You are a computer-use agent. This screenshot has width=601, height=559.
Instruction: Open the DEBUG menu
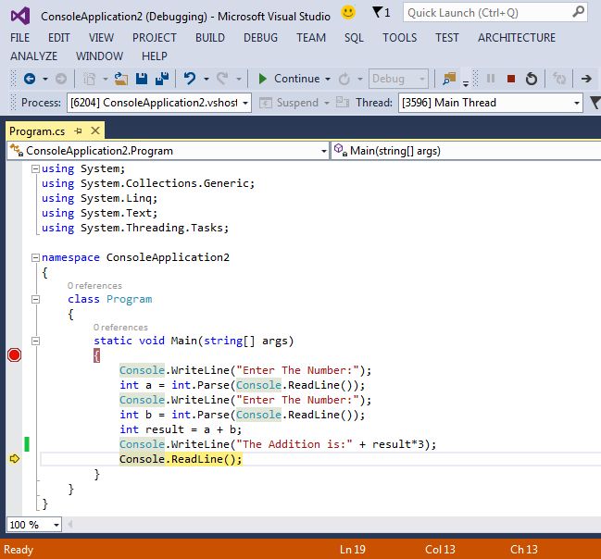(260, 38)
